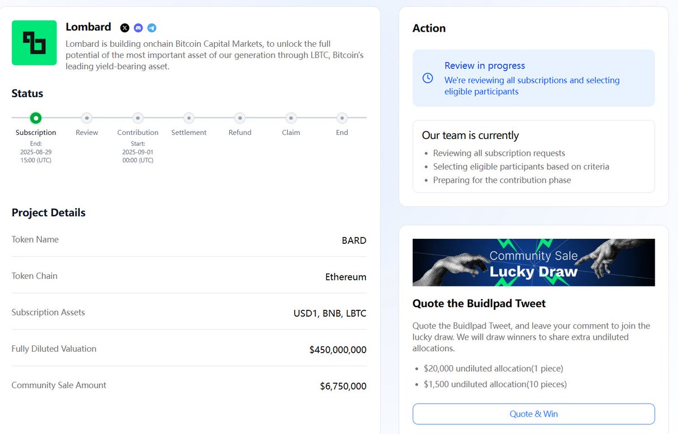
Task: Click the Subscription Assets label
Action: point(49,312)
